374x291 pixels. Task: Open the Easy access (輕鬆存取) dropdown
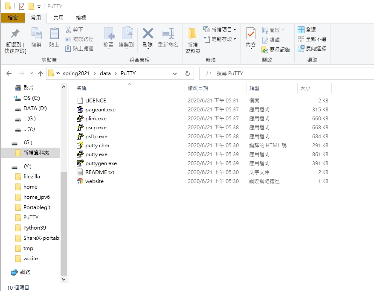[235, 39]
